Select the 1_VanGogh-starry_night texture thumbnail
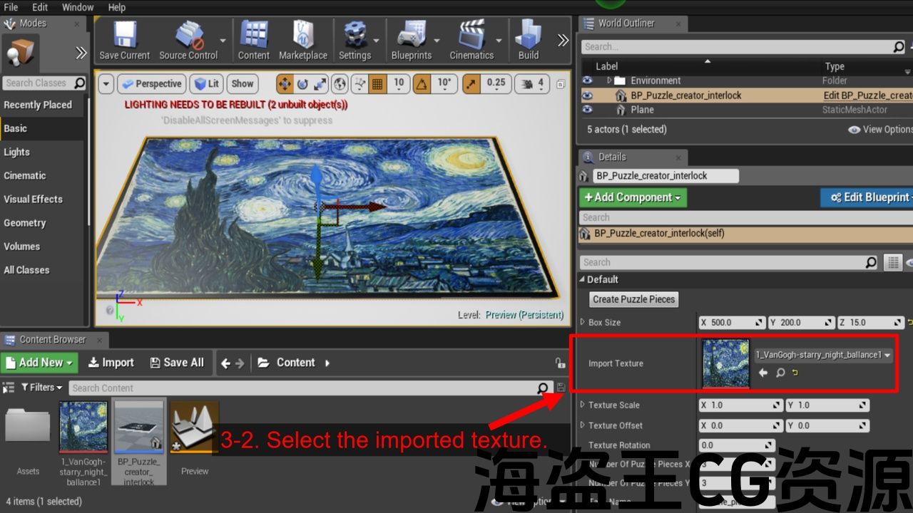This screenshot has height=513, width=913. (x=83, y=427)
